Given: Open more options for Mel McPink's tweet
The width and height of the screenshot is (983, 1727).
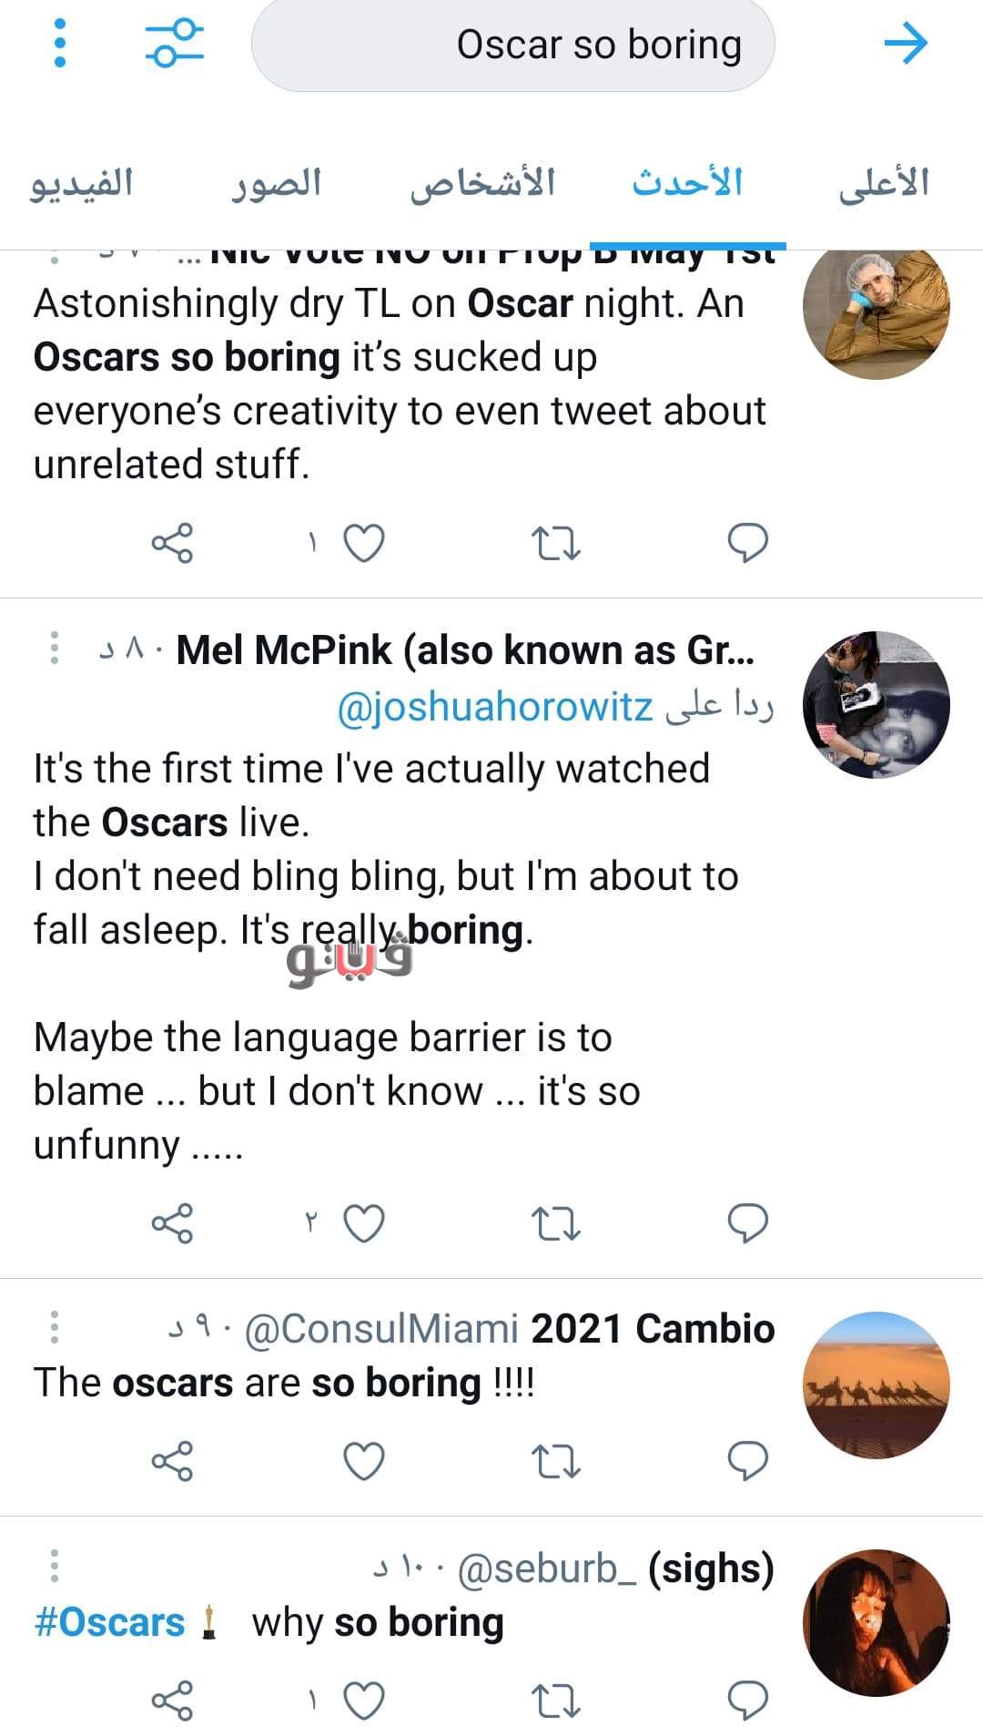Looking at the screenshot, I should coord(55,648).
